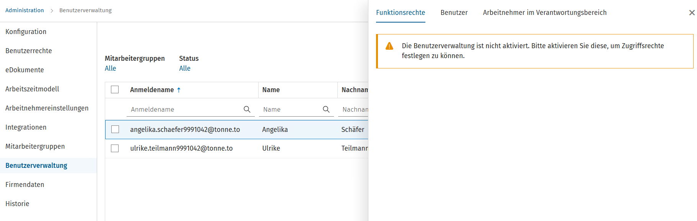
Task: Select angelika.schaefer9991042@tonne.to entry
Action: click(185, 130)
